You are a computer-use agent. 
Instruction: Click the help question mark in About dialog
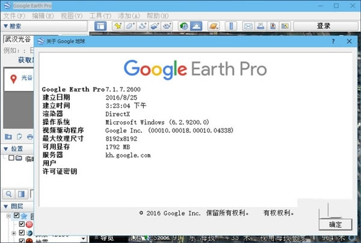click(333, 41)
